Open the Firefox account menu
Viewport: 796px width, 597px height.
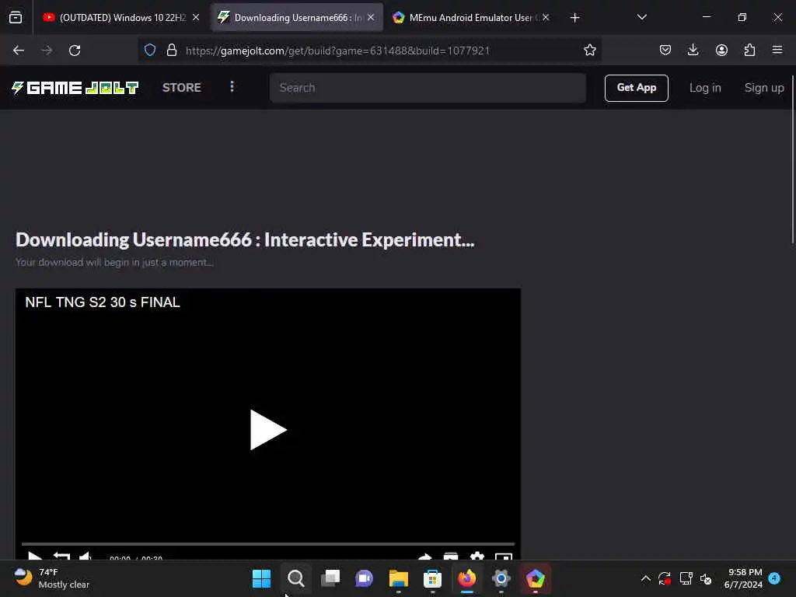click(721, 50)
